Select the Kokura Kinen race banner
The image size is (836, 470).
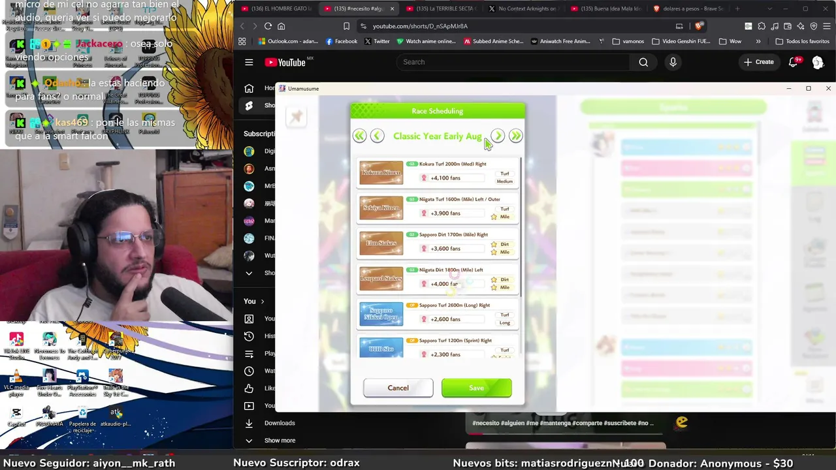click(x=381, y=173)
